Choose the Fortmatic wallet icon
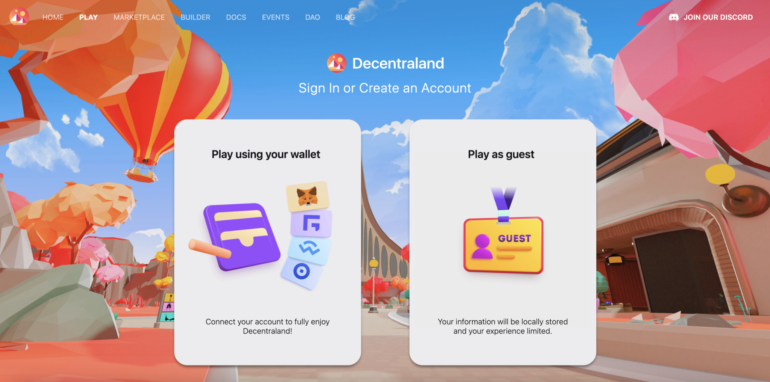This screenshot has width=770, height=382. click(x=311, y=223)
